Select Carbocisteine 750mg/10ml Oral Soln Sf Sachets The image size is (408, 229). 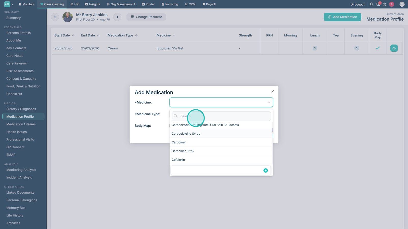pyautogui.click(x=221, y=125)
